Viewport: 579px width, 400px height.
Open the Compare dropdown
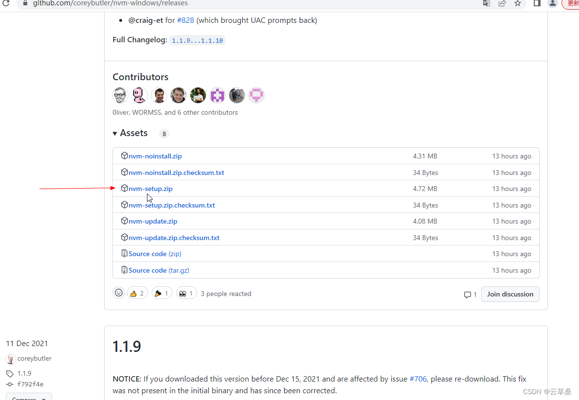click(x=29, y=398)
